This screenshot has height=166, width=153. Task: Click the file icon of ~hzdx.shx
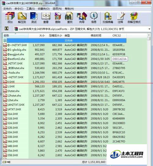coord(5,73)
